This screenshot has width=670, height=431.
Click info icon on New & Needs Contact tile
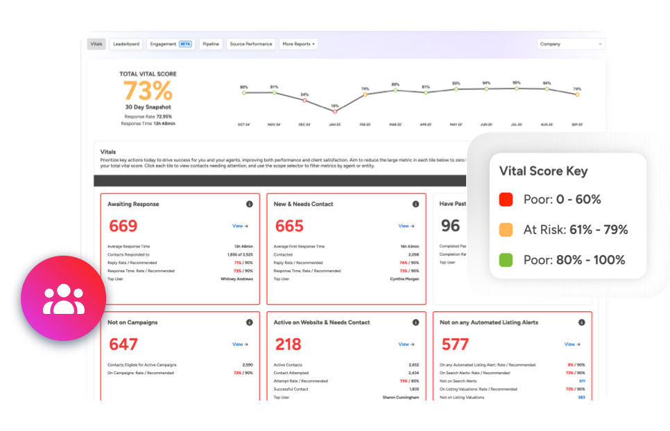coord(415,204)
